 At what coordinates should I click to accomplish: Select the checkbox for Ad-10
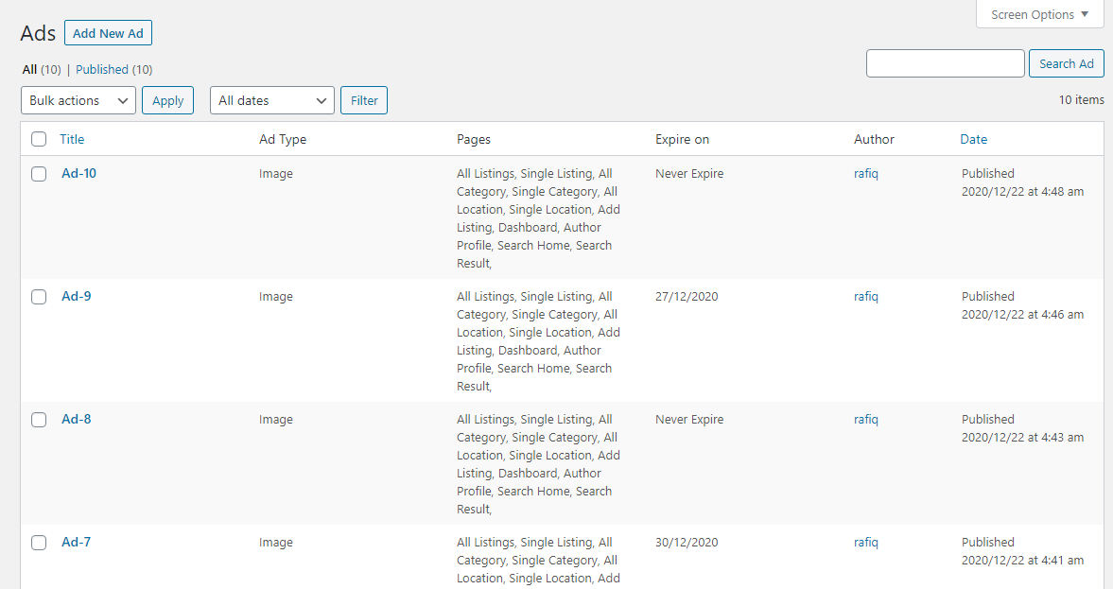coord(39,174)
